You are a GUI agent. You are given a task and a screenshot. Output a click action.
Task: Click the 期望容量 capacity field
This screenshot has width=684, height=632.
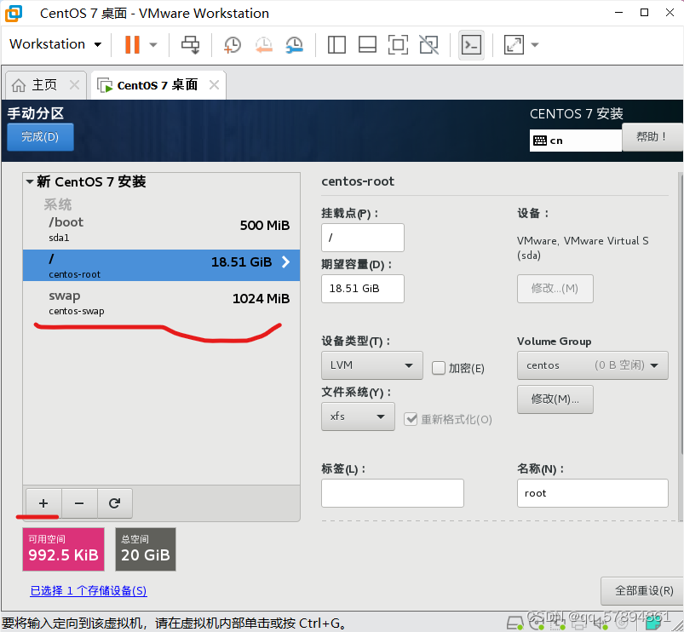(x=363, y=288)
